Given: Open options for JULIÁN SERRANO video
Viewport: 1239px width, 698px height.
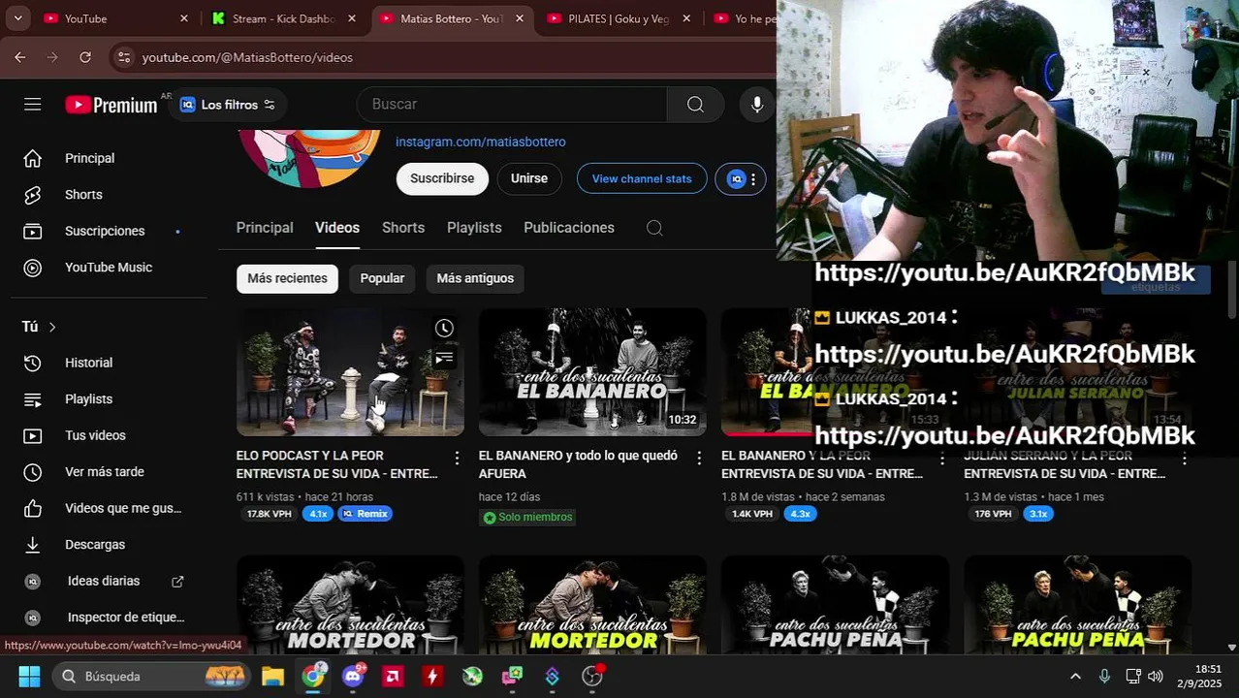Looking at the screenshot, I should click(1184, 458).
